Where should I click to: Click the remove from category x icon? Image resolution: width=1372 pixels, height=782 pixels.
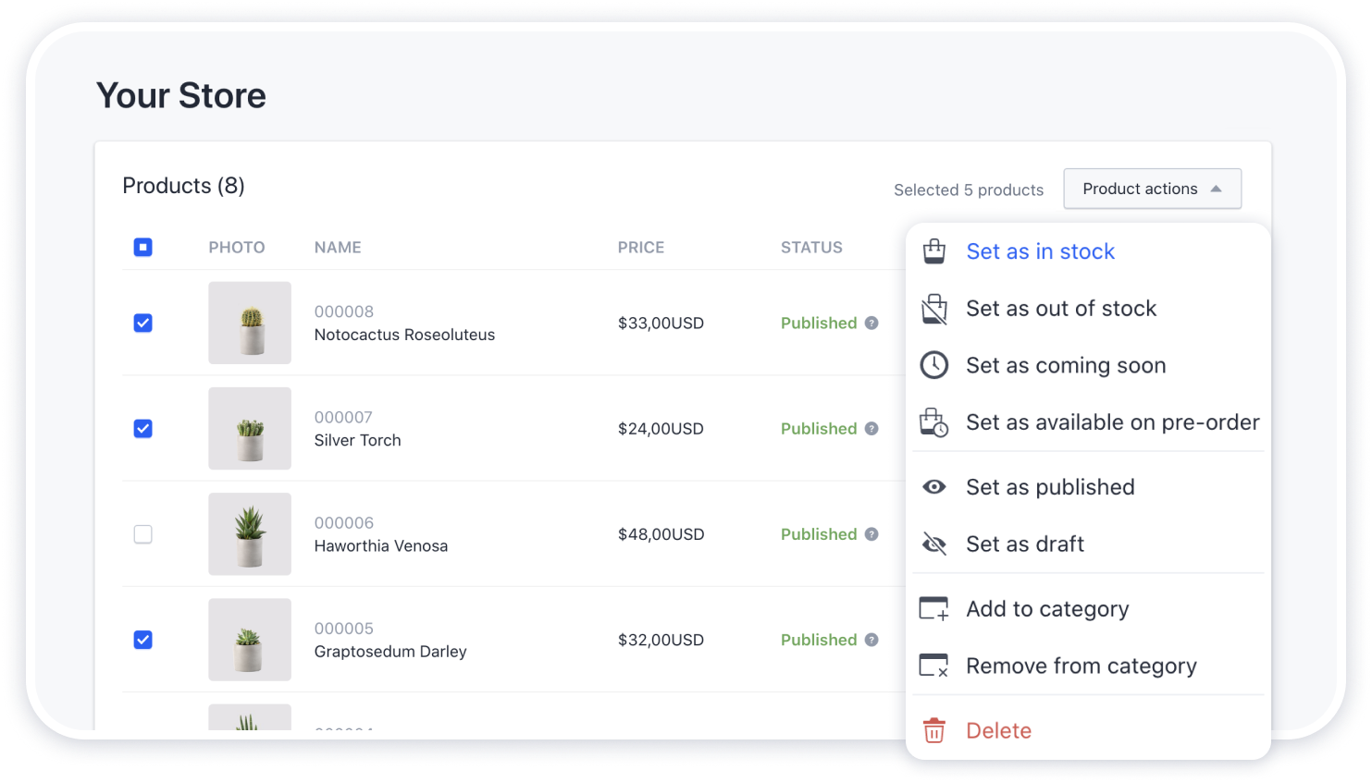tap(934, 666)
